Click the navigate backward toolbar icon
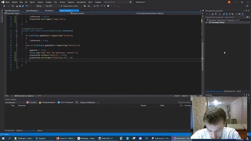Image resolution: width=251 pixels, height=141 pixels. tap(4, 6)
